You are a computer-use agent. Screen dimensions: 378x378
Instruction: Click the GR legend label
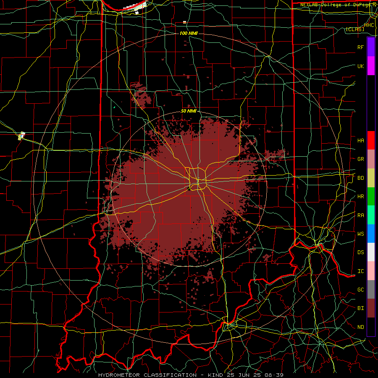[360, 159]
